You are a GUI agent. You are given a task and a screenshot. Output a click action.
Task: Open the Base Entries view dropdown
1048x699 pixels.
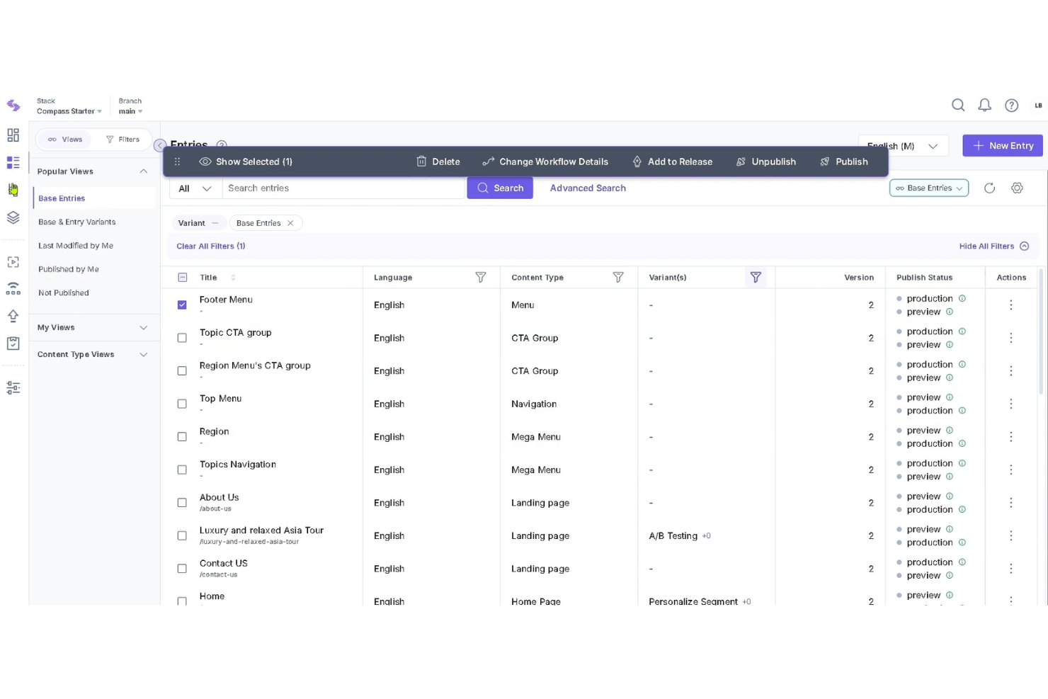pyautogui.click(x=929, y=188)
